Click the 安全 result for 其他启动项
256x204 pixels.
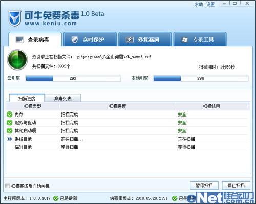click(x=182, y=131)
